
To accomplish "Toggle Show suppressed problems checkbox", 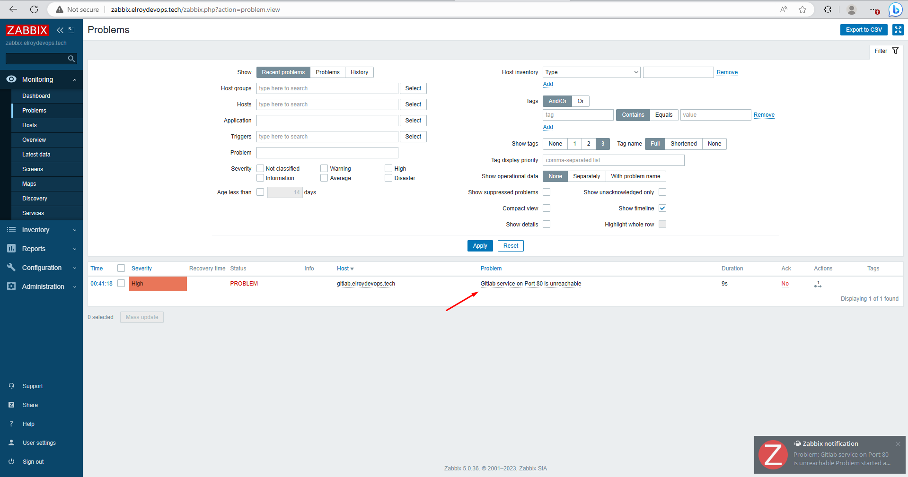I will coord(547,192).
